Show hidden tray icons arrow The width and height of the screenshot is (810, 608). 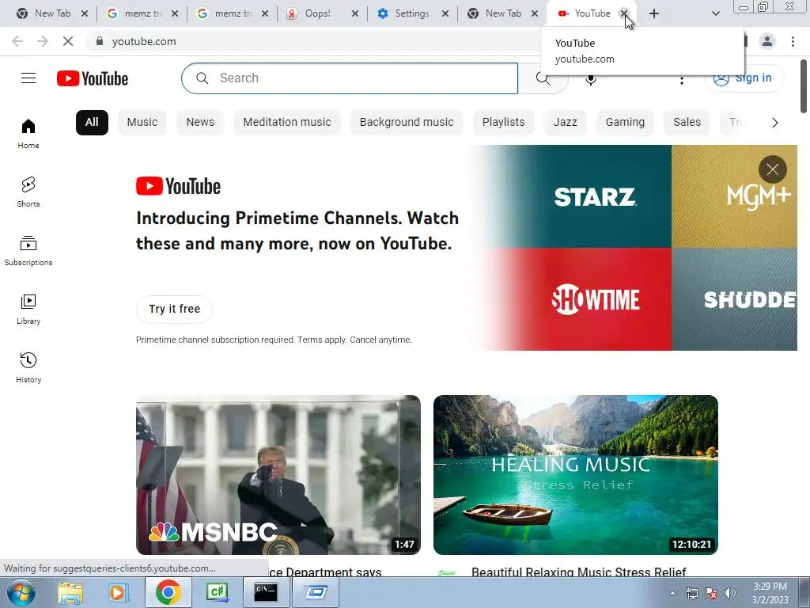[x=672, y=593]
